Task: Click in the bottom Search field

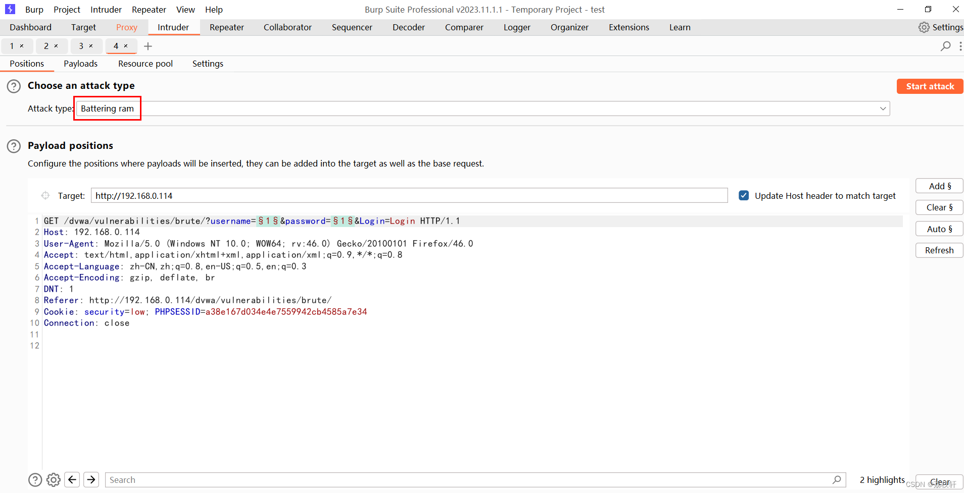Action: pyautogui.click(x=475, y=480)
